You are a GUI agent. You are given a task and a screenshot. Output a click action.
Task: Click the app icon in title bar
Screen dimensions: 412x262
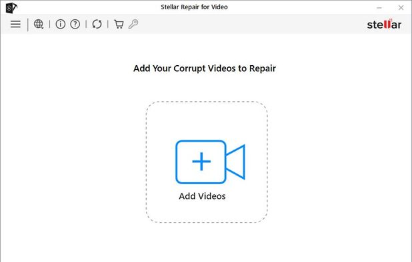coord(11,8)
